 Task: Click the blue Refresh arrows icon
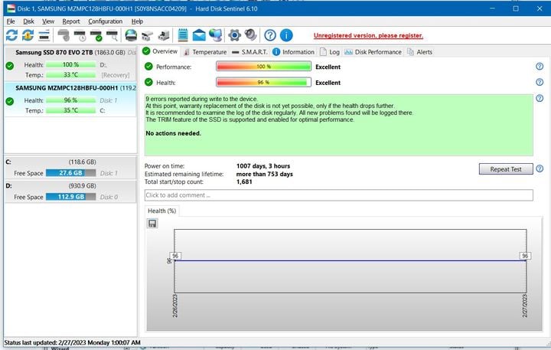tap(11, 35)
